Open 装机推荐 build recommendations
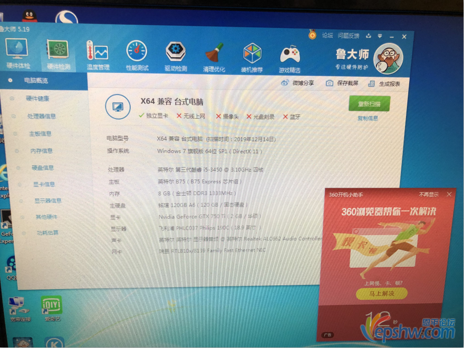 (x=252, y=57)
